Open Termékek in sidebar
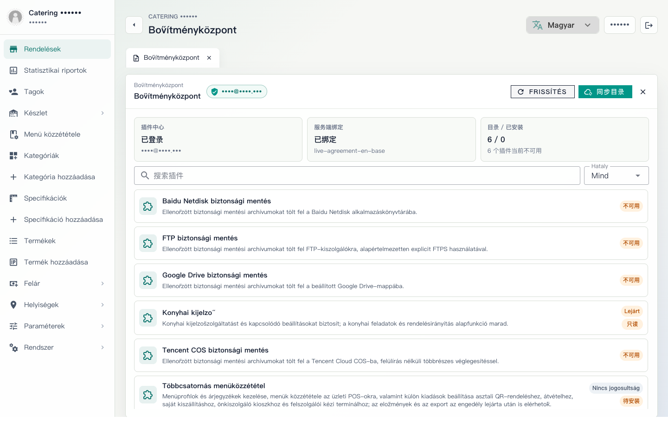The height and width of the screenshot is (428, 668). point(57,241)
